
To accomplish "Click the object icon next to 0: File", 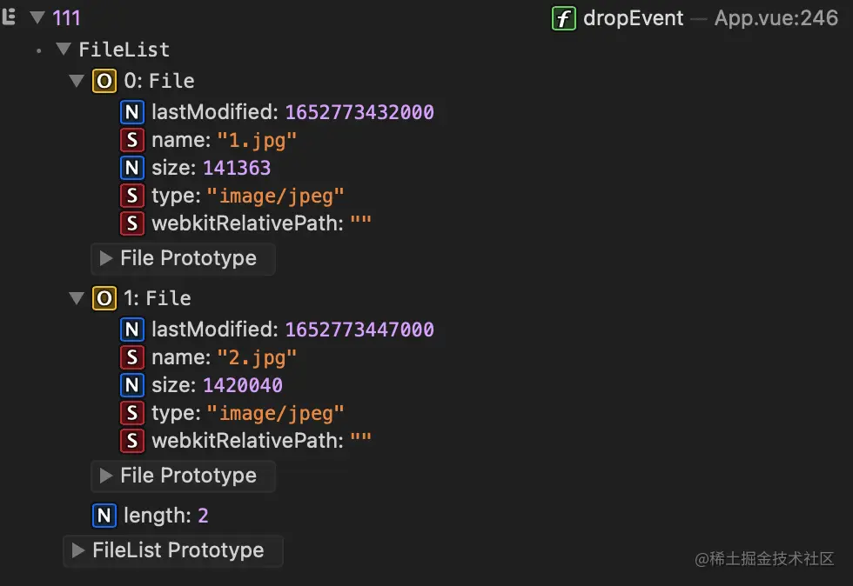I will pos(104,82).
